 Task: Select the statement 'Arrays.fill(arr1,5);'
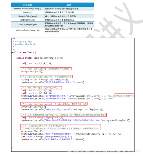[33, 107]
